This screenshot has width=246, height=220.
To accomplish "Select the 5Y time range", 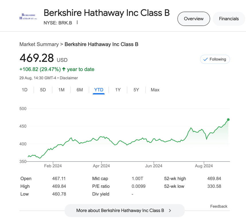I will 136,90.
